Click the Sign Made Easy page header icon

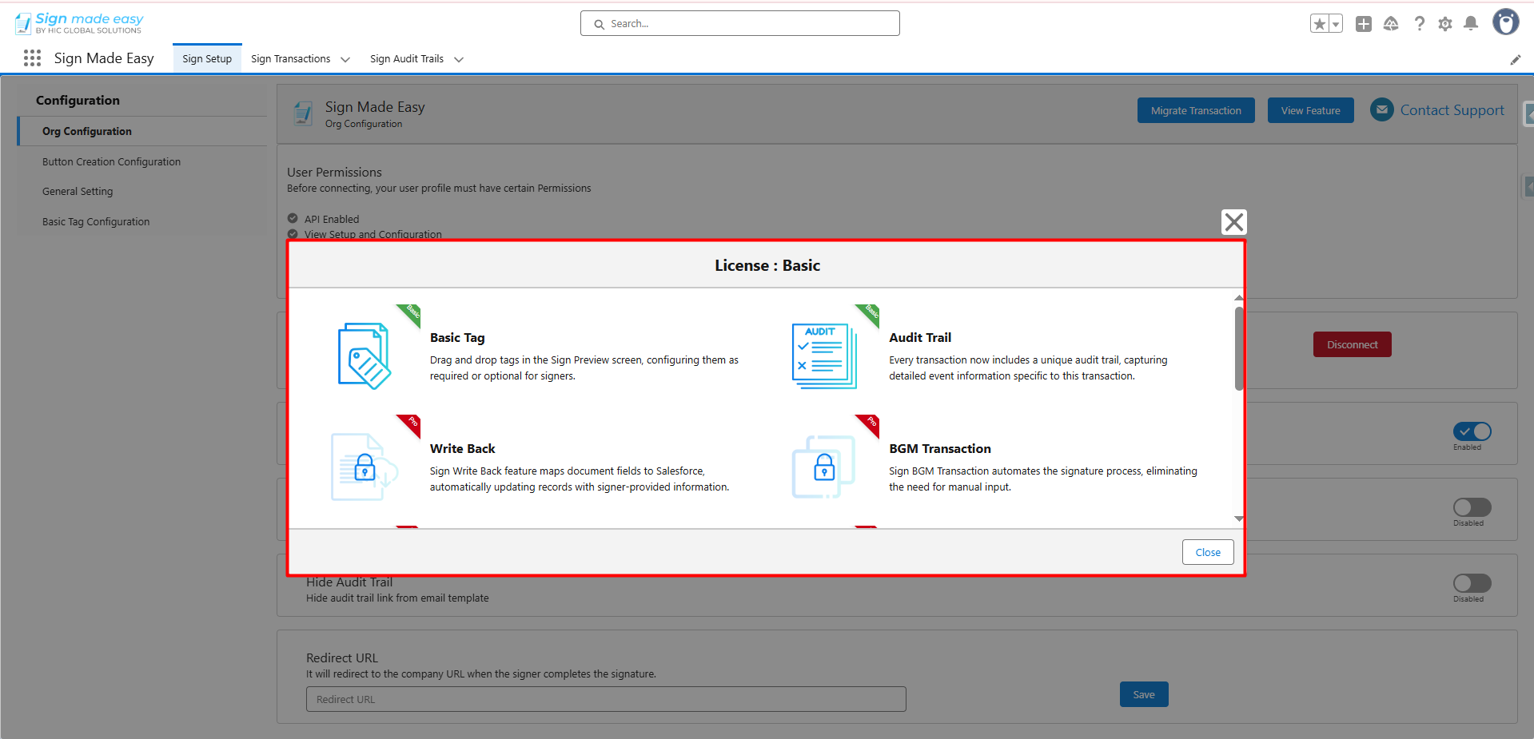[x=303, y=113]
